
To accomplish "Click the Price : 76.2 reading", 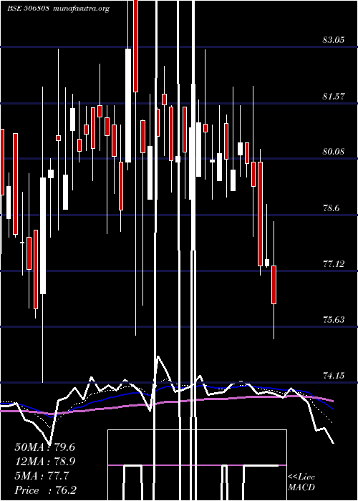I will coord(46,490).
